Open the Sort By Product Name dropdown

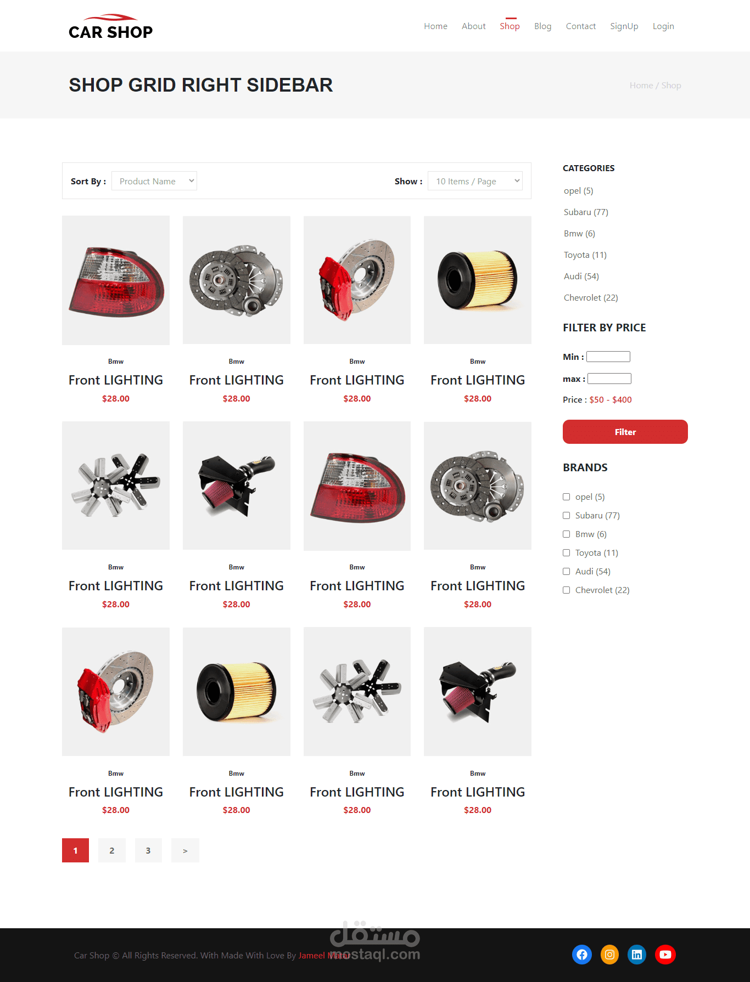click(x=154, y=181)
